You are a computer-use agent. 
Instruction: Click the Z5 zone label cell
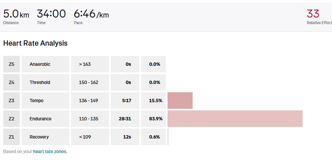click(12, 64)
